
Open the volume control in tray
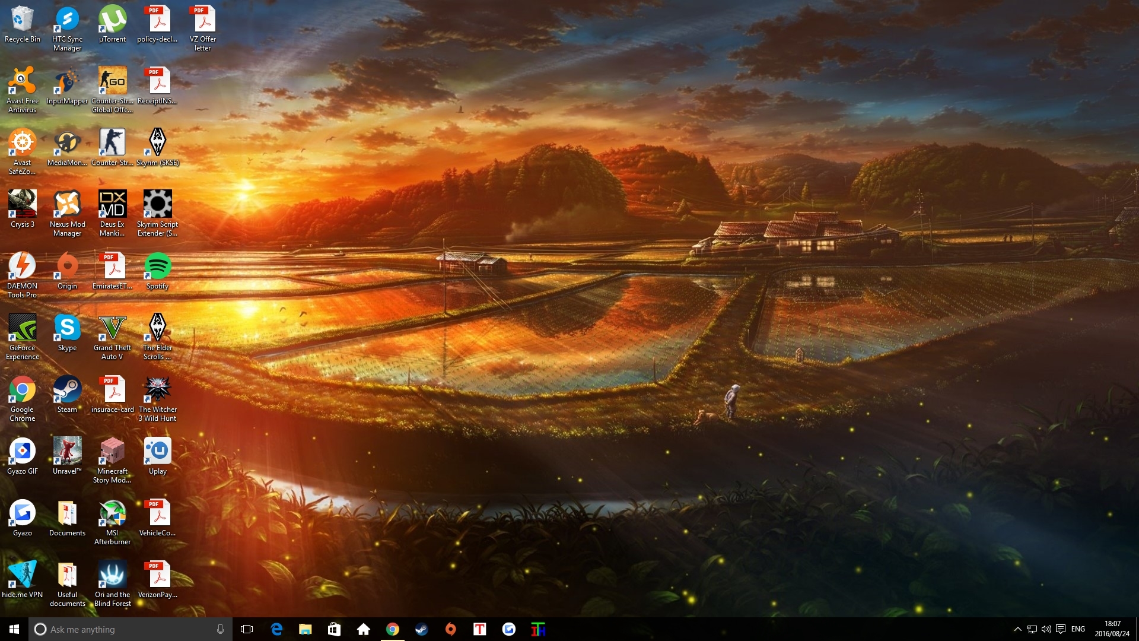click(x=1046, y=629)
